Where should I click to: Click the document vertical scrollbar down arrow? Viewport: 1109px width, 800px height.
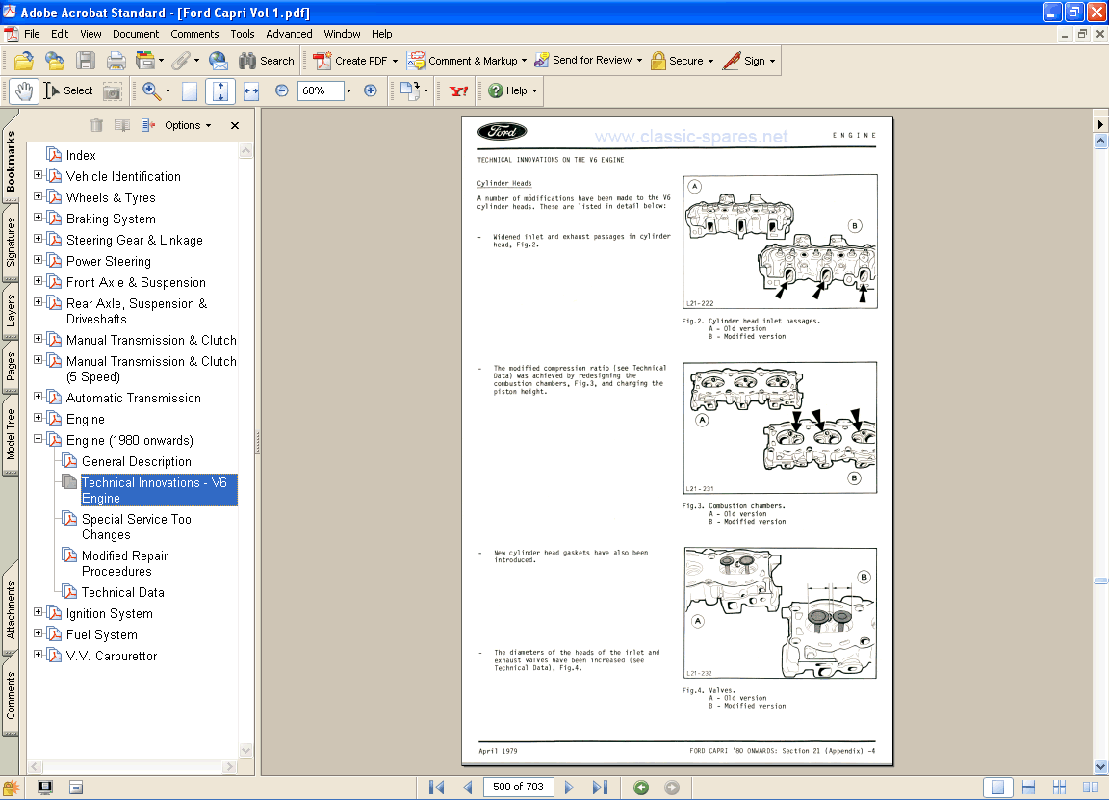point(1100,766)
